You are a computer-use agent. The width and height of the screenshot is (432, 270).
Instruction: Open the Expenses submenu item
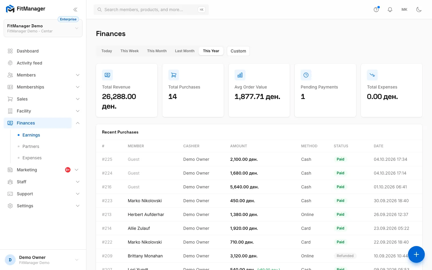pyautogui.click(x=32, y=158)
